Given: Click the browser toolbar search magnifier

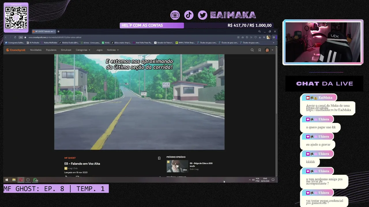Looking at the screenshot, I should [259, 31].
